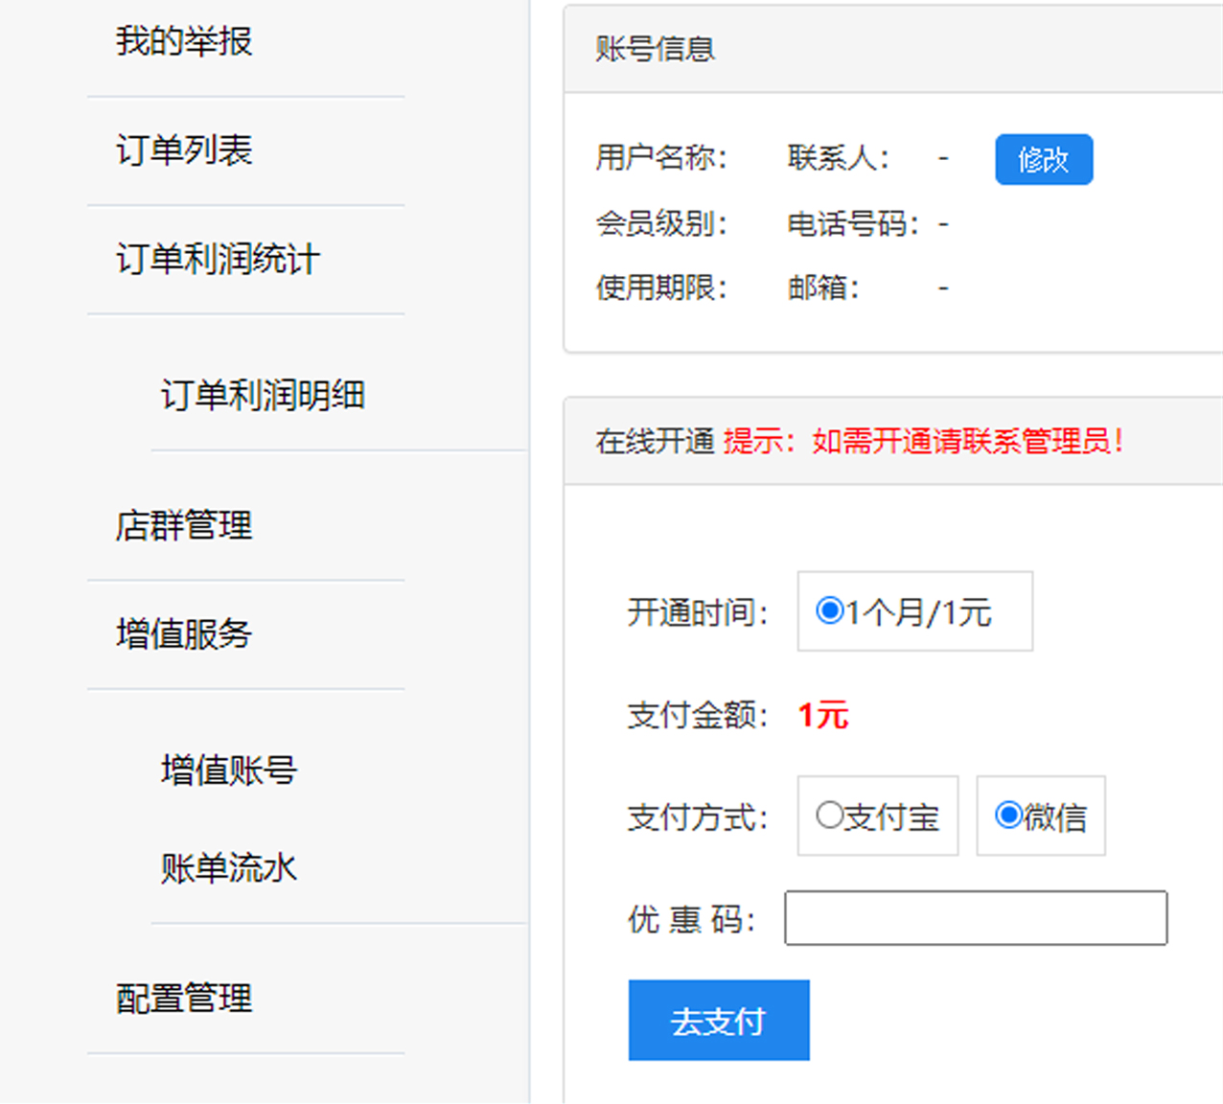Expand the 配置管理 menu
Viewport: 1223px width, 1104px height.
[x=184, y=998]
